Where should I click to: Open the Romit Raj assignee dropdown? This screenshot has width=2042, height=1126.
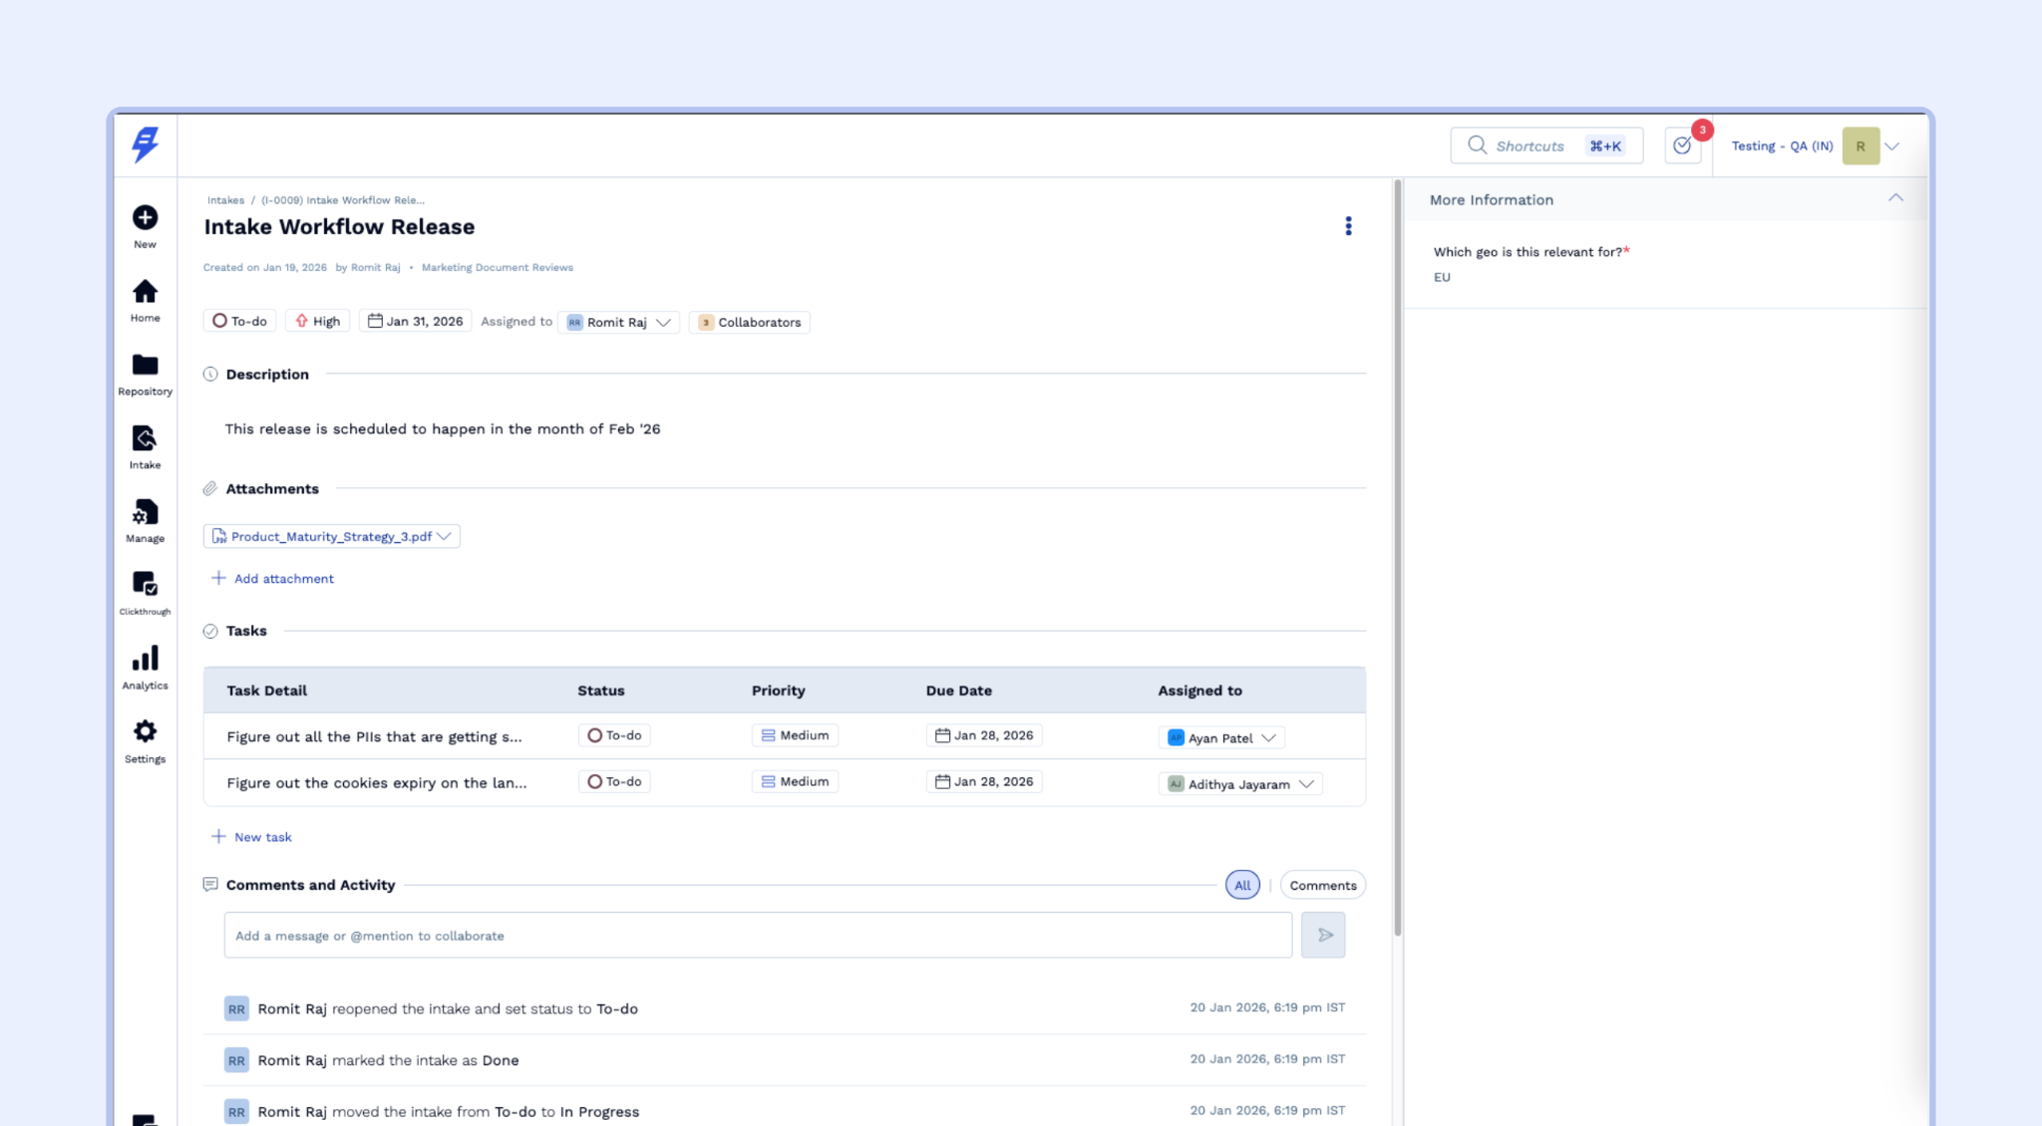[x=618, y=322]
